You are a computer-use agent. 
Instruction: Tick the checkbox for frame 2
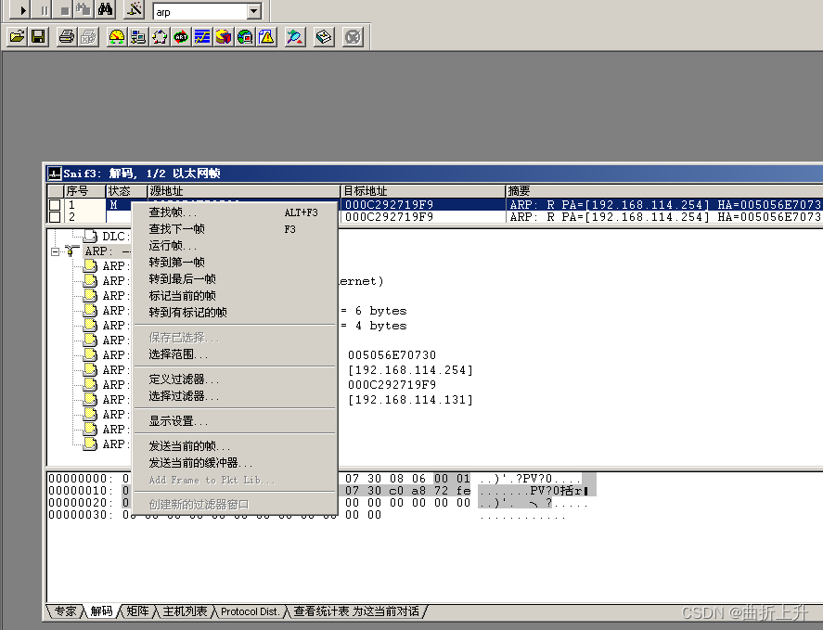55,216
